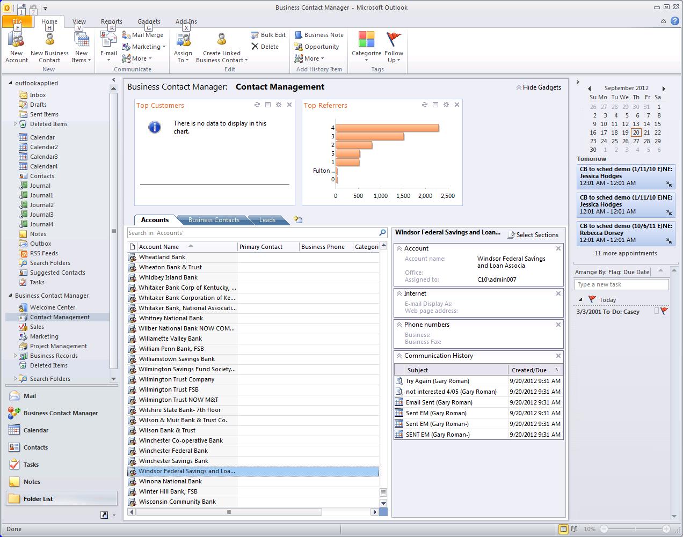Toggle the task flag for Casey To-Do
Screen dimensions: 683x537
pos(664,311)
